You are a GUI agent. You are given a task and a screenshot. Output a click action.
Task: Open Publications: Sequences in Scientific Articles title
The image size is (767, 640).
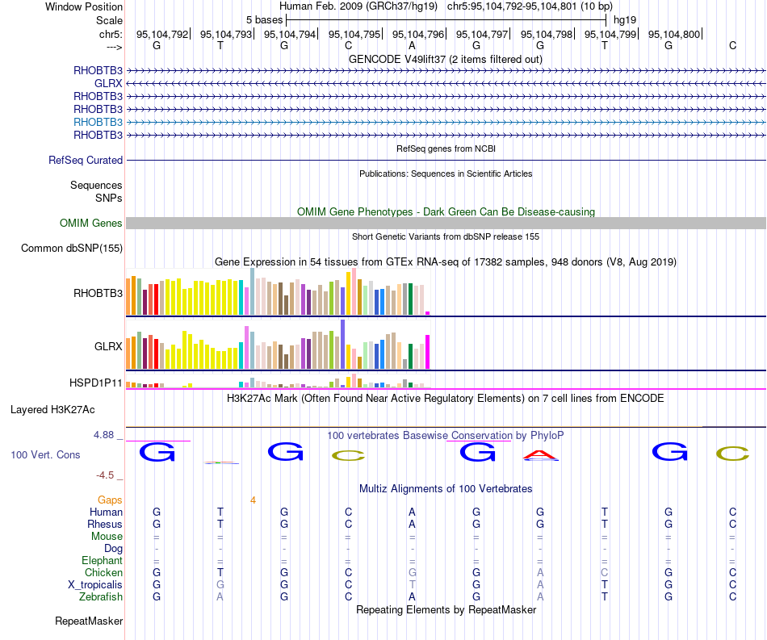coord(446,174)
